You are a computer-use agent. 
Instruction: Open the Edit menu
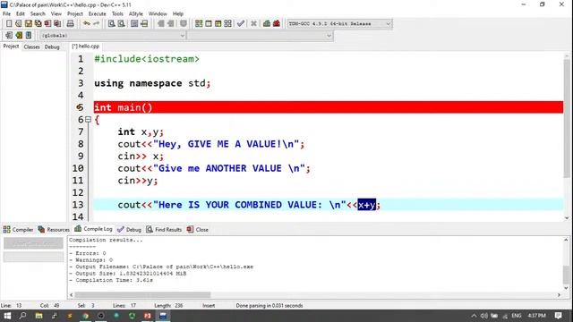pyautogui.click(x=20, y=14)
